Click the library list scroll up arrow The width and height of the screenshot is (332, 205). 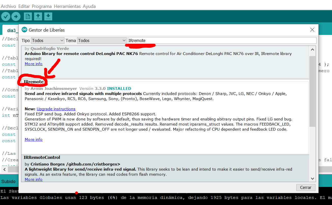pos(313,49)
